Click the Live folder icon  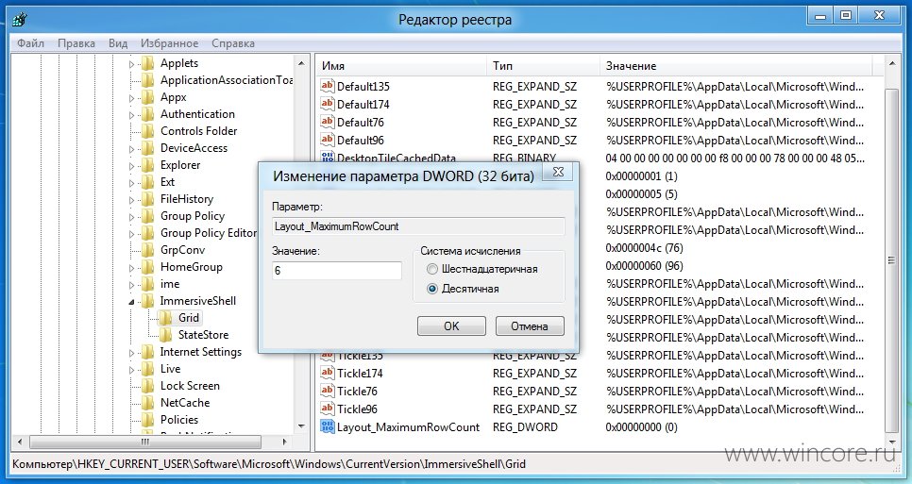(x=148, y=368)
